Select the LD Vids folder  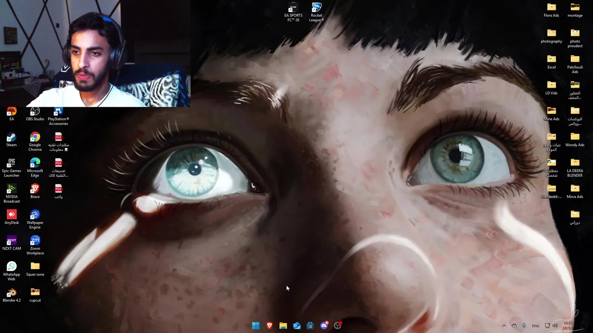click(551, 88)
